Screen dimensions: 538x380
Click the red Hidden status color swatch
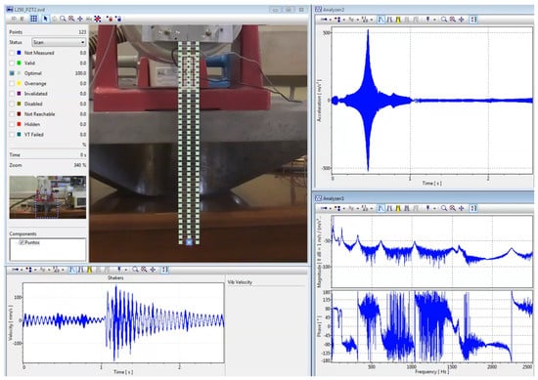(x=20, y=124)
